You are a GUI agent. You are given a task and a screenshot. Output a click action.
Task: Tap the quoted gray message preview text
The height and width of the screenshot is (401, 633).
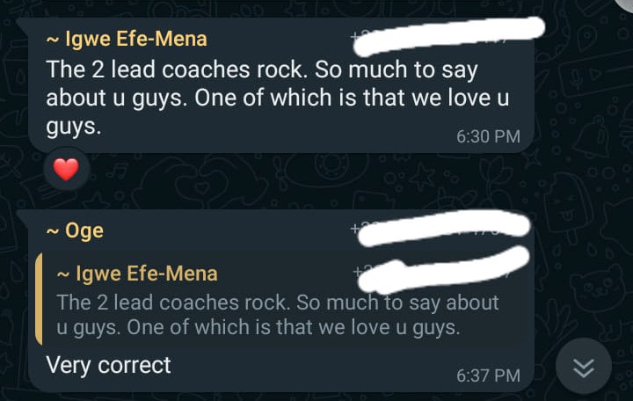pos(278,315)
